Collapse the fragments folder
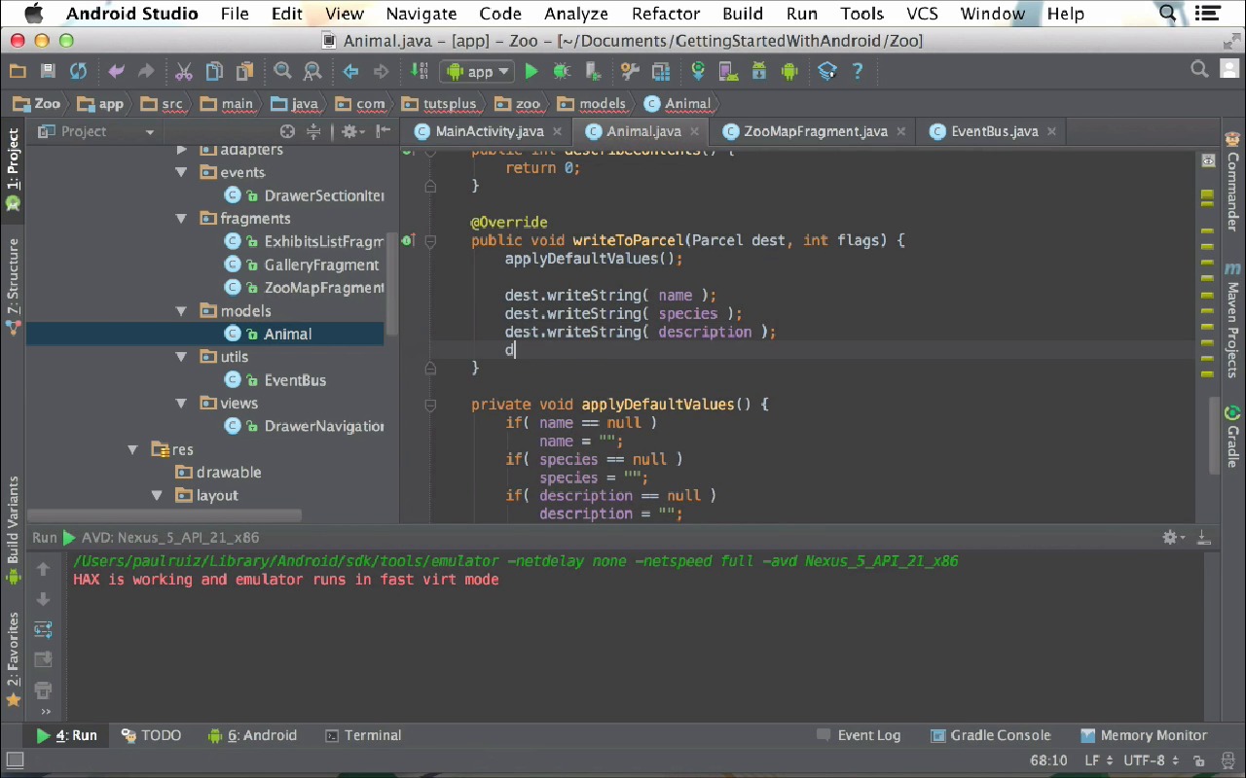The image size is (1246, 778). (x=181, y=219)
